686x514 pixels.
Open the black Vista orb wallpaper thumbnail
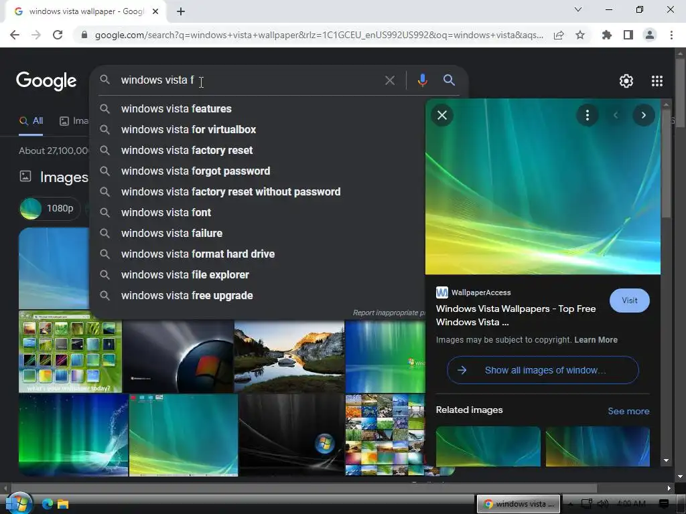(x=291, y=435)
